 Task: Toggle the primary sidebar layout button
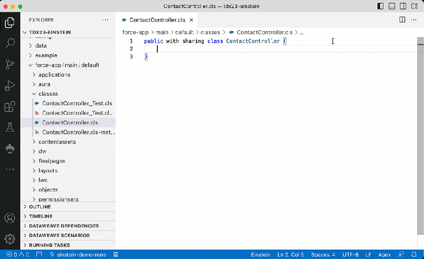[x=381, y=6]
